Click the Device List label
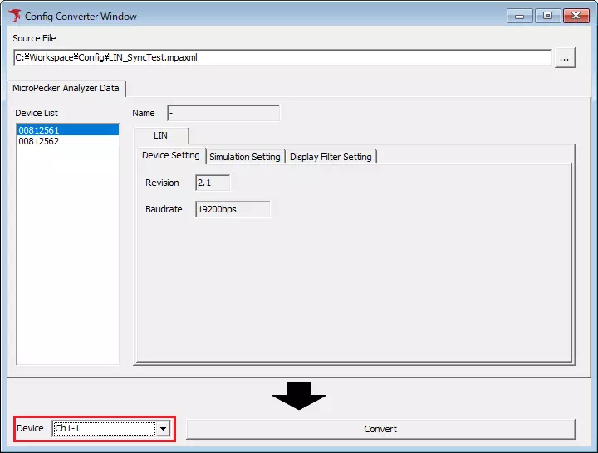 (x=37, y=113)
